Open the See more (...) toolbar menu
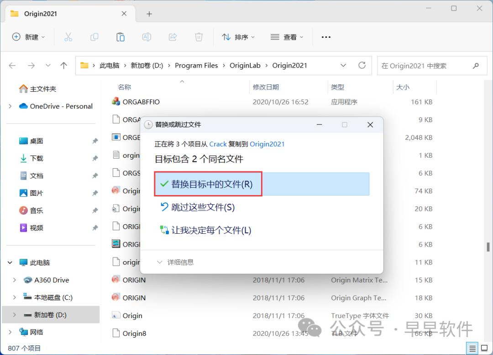 pos(325,37)
